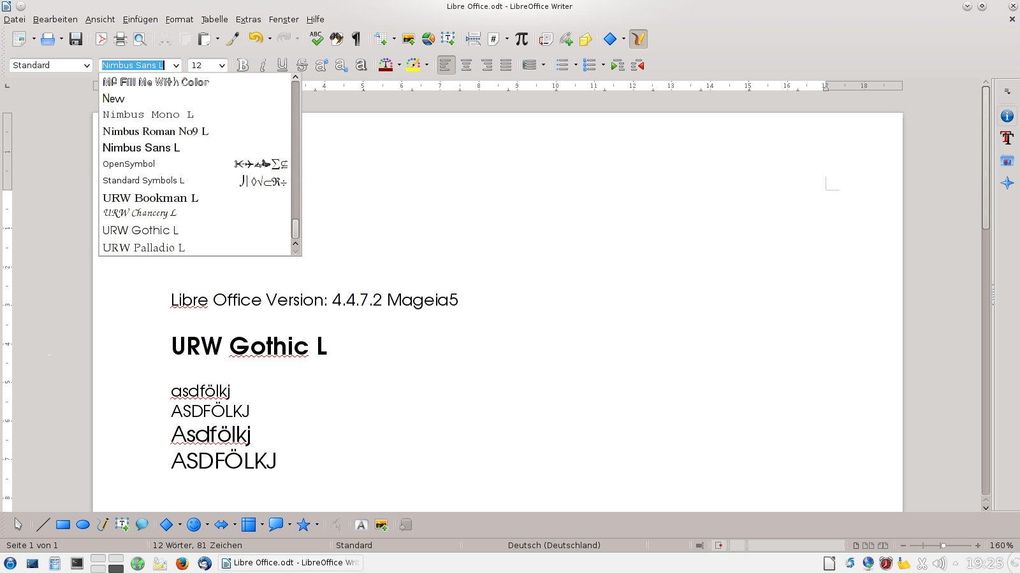This screenshot has width=1020, height=573.
Task: Toggle bold formatting
Action: [x=242, y=65]
